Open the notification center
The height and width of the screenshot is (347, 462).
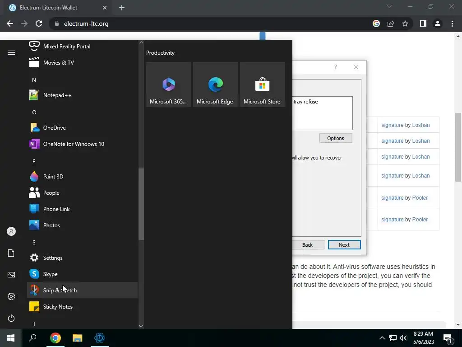pyautogui.click(x=448, y=338)
